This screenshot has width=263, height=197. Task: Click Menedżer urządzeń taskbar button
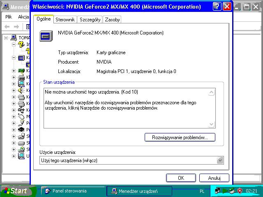click(x=139, y=191)
